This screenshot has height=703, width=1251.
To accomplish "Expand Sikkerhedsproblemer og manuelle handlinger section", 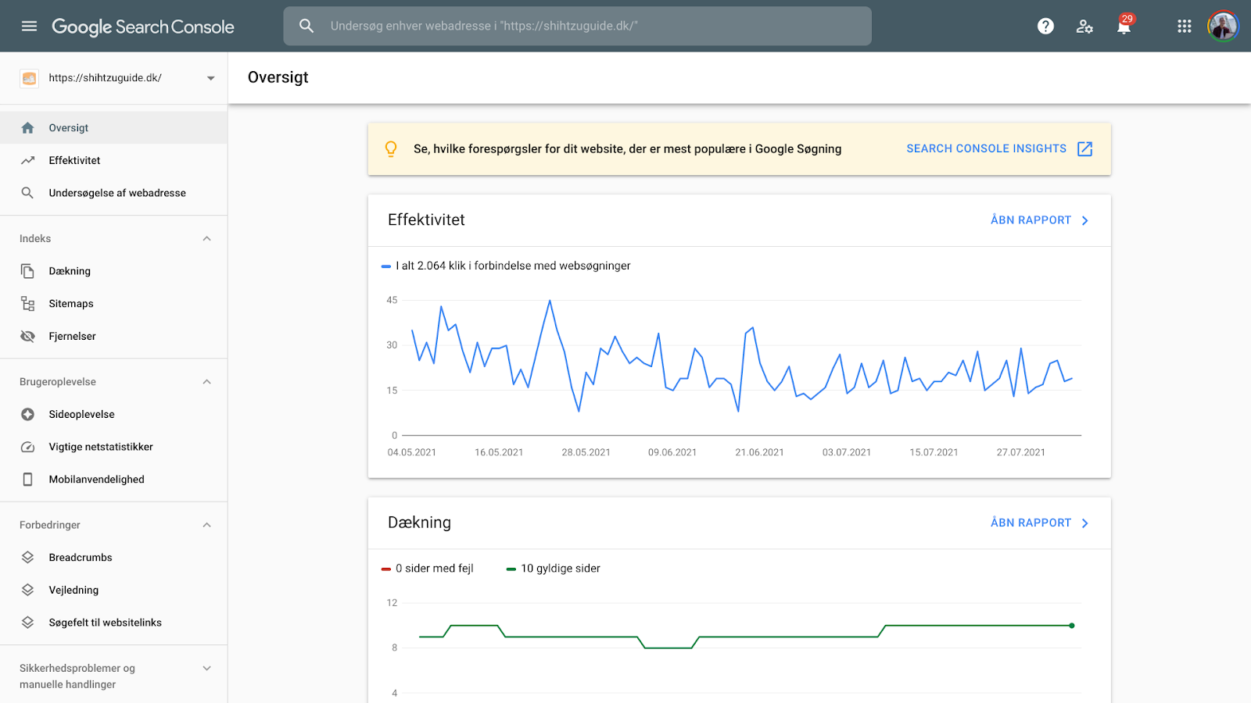I will click(x=206, y=669).
